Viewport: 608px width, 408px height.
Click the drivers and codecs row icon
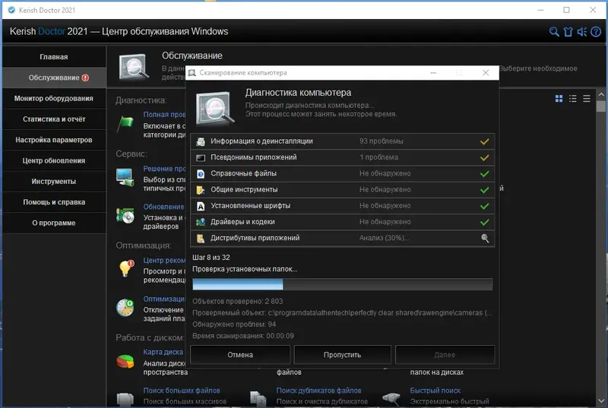201,222
